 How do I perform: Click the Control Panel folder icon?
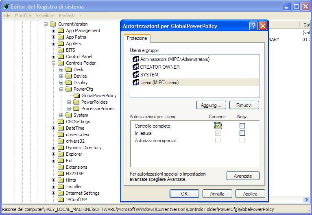click(x=61, y=56)
